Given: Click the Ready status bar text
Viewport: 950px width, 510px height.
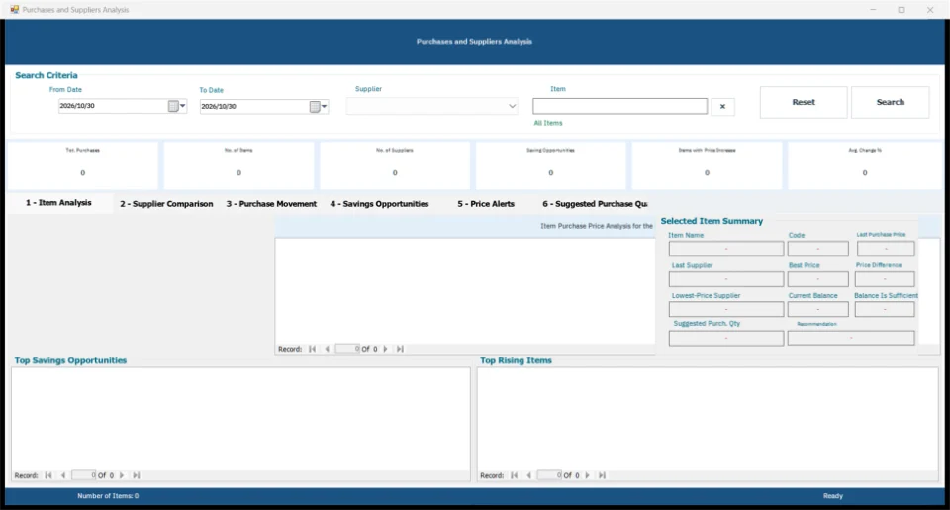Looking at the screenshot, I should (833, 496).
